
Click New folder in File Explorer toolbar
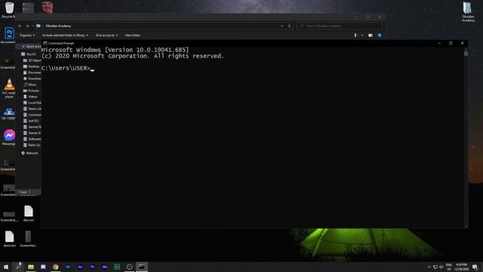click(x=133, y=36)
